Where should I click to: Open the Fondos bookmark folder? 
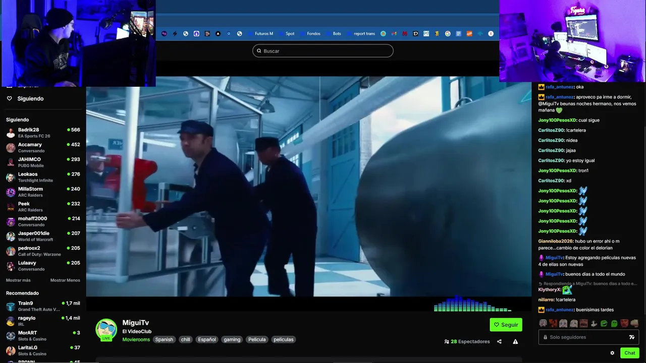(310, 34)
